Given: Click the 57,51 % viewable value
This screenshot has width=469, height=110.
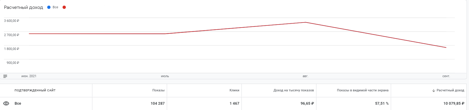Looking at the screenshot, I should tap(382, 103).
